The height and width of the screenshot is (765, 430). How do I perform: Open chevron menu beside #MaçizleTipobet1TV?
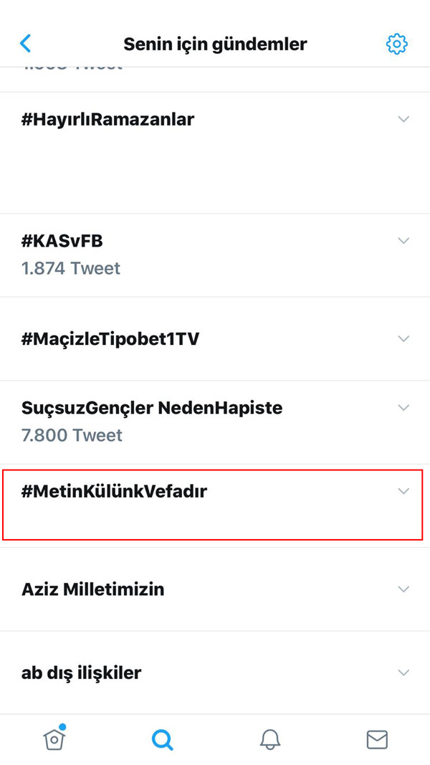pos(403,338)
